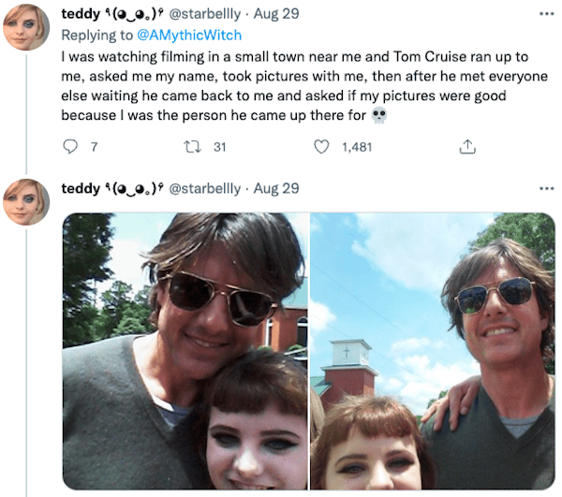Click the share upload icon
This screenshot has width=562, height=497.
[467, 147]
